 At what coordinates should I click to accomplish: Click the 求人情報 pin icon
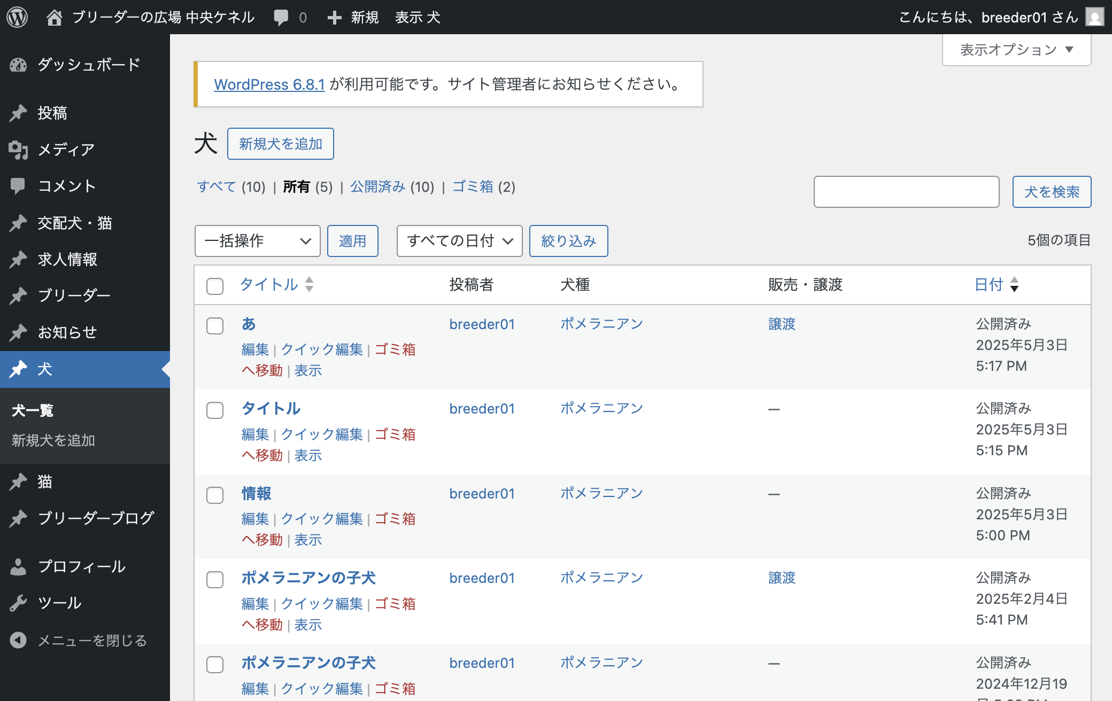(x=18, y=259)
